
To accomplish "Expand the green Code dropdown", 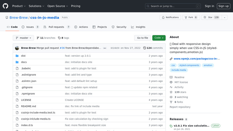I will click(x=159, y=38).
